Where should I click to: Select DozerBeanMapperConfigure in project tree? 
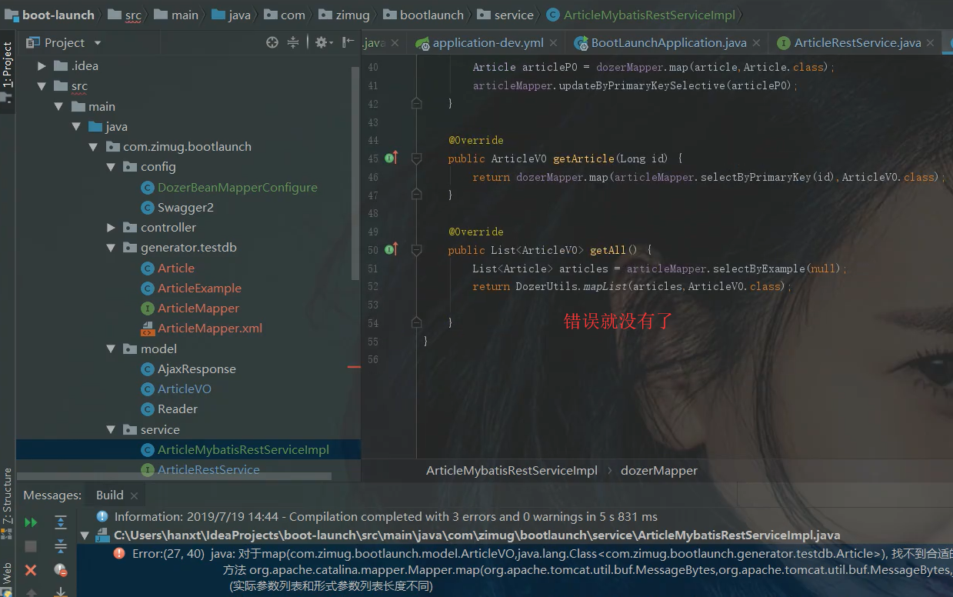pyautogui.click(x=238, y=187)
